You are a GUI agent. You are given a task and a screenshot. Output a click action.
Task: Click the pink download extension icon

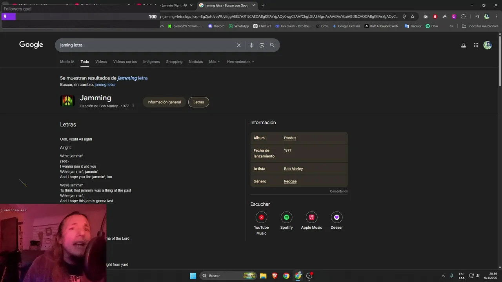point(454,16)
